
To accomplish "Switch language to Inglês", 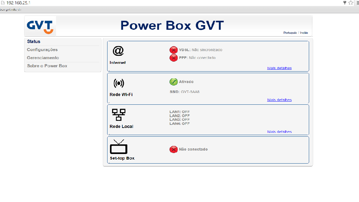I will [304, 33].
